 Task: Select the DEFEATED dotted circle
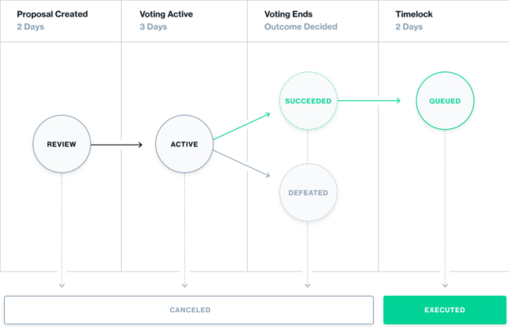click(308, 193)
